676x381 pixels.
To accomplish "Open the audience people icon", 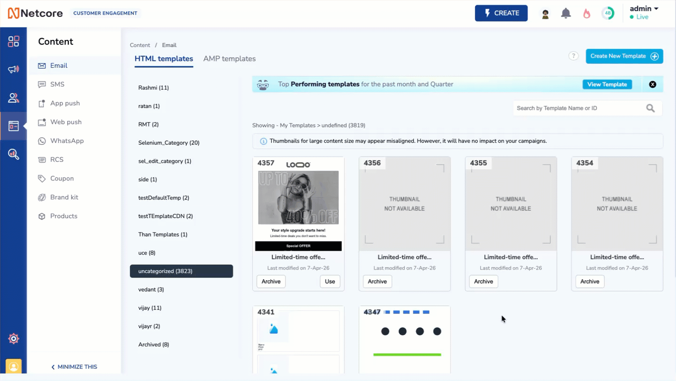I will pos(14,98).
